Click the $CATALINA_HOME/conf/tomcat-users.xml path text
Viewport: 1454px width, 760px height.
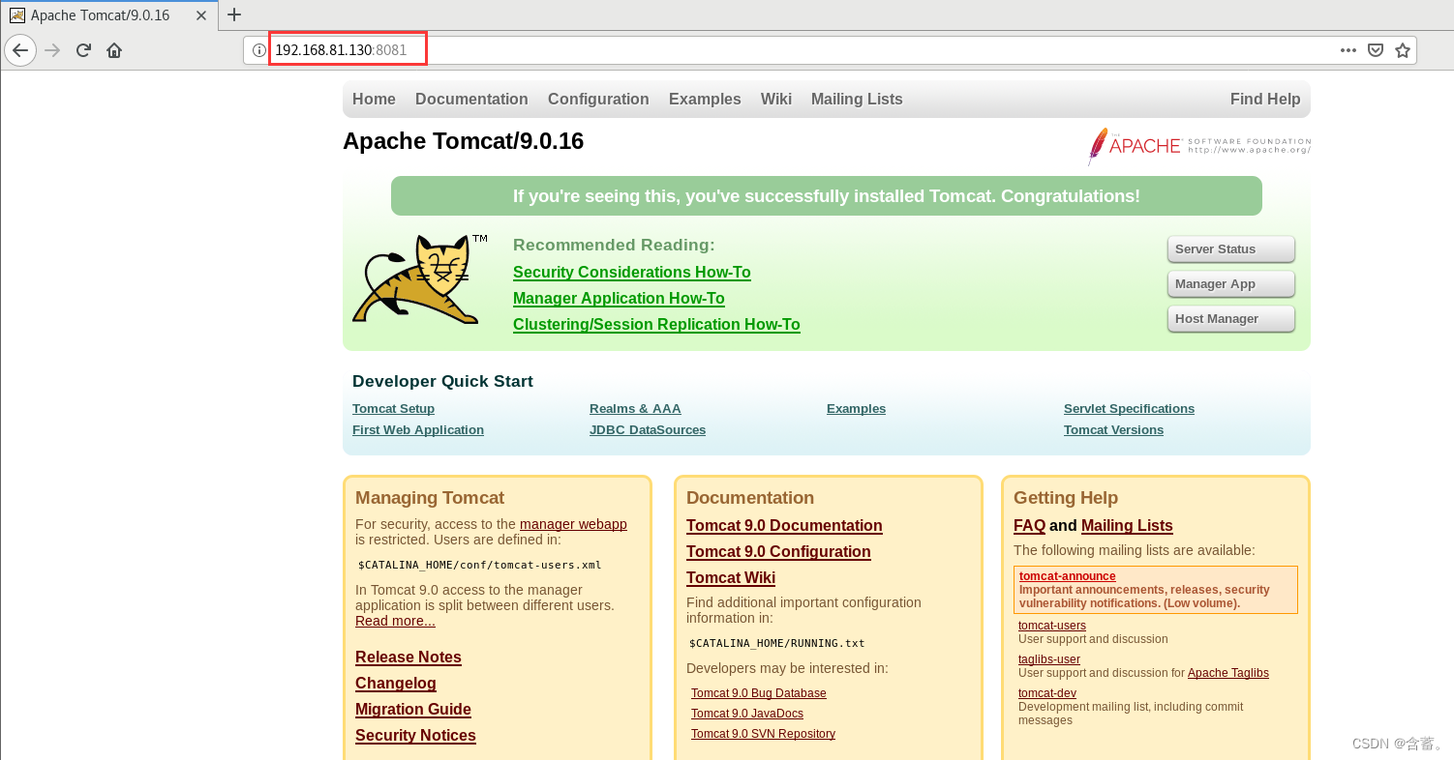(x=480, y=565)
